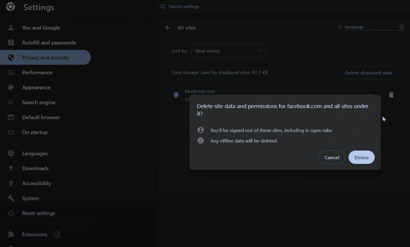The height and width of the screenshot is (247, 410).
Task: Click the Privacy and security shield icon
Action: point(11,58)
